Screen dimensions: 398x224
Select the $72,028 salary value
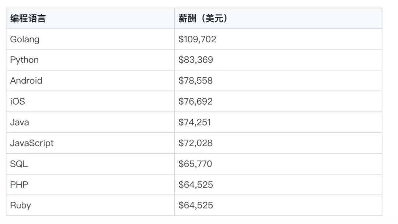(x=195, y=143)
